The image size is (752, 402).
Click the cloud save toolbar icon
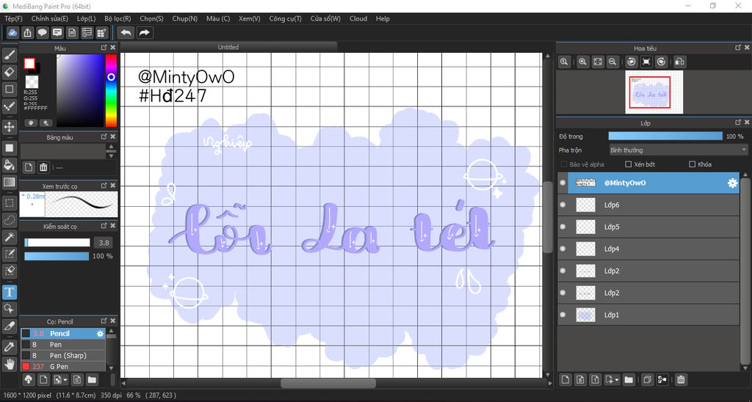click(13, 32)
